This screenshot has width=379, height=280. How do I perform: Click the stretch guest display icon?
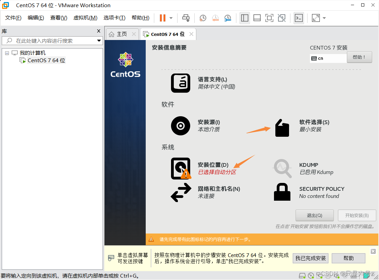[316, 18]
